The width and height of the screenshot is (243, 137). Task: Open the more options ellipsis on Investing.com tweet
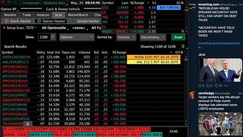[x=226, y=86]
